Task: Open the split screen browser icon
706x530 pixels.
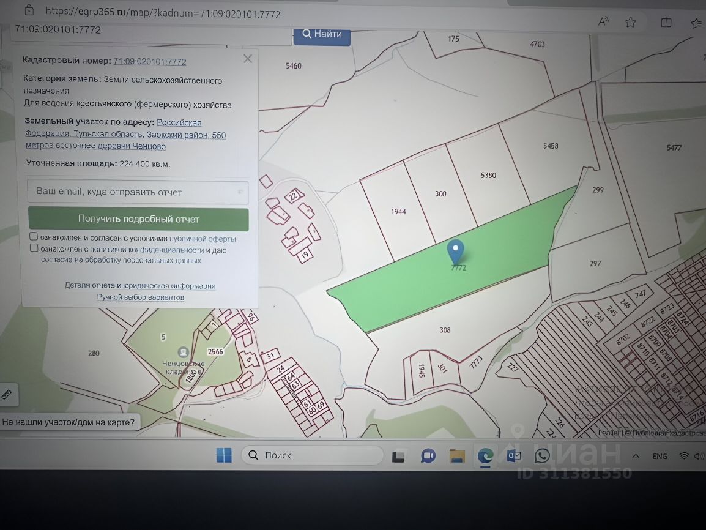Action: coord(666,23)
